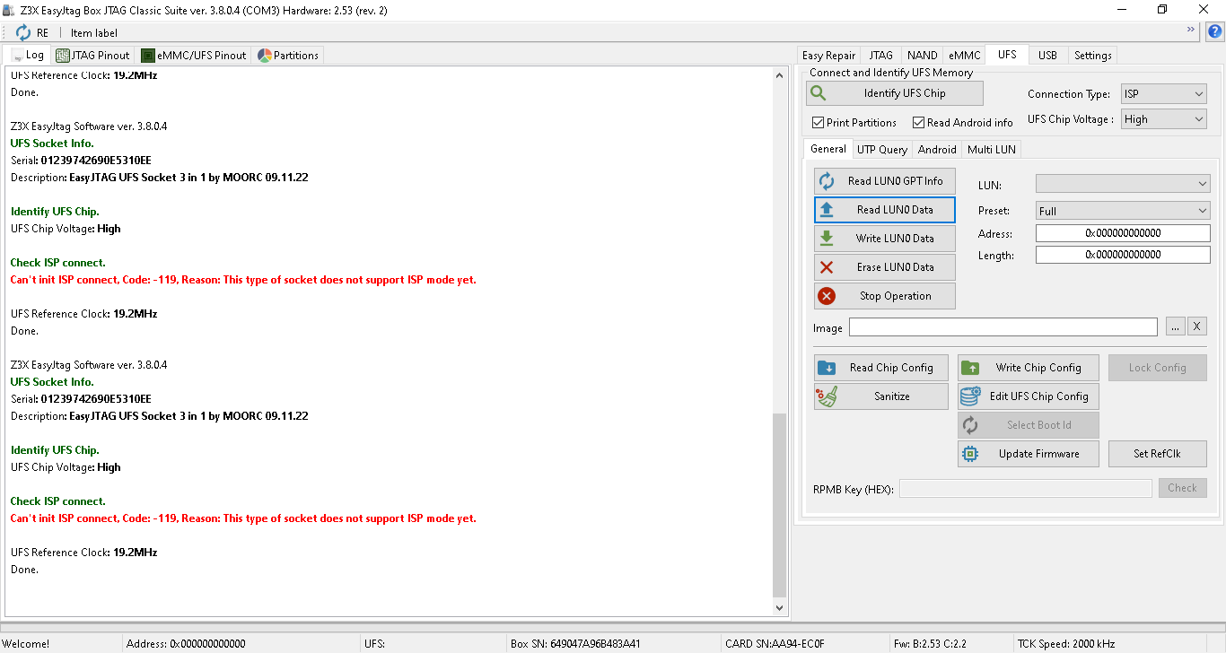Switch to the Settings tab

(1092, 55)
